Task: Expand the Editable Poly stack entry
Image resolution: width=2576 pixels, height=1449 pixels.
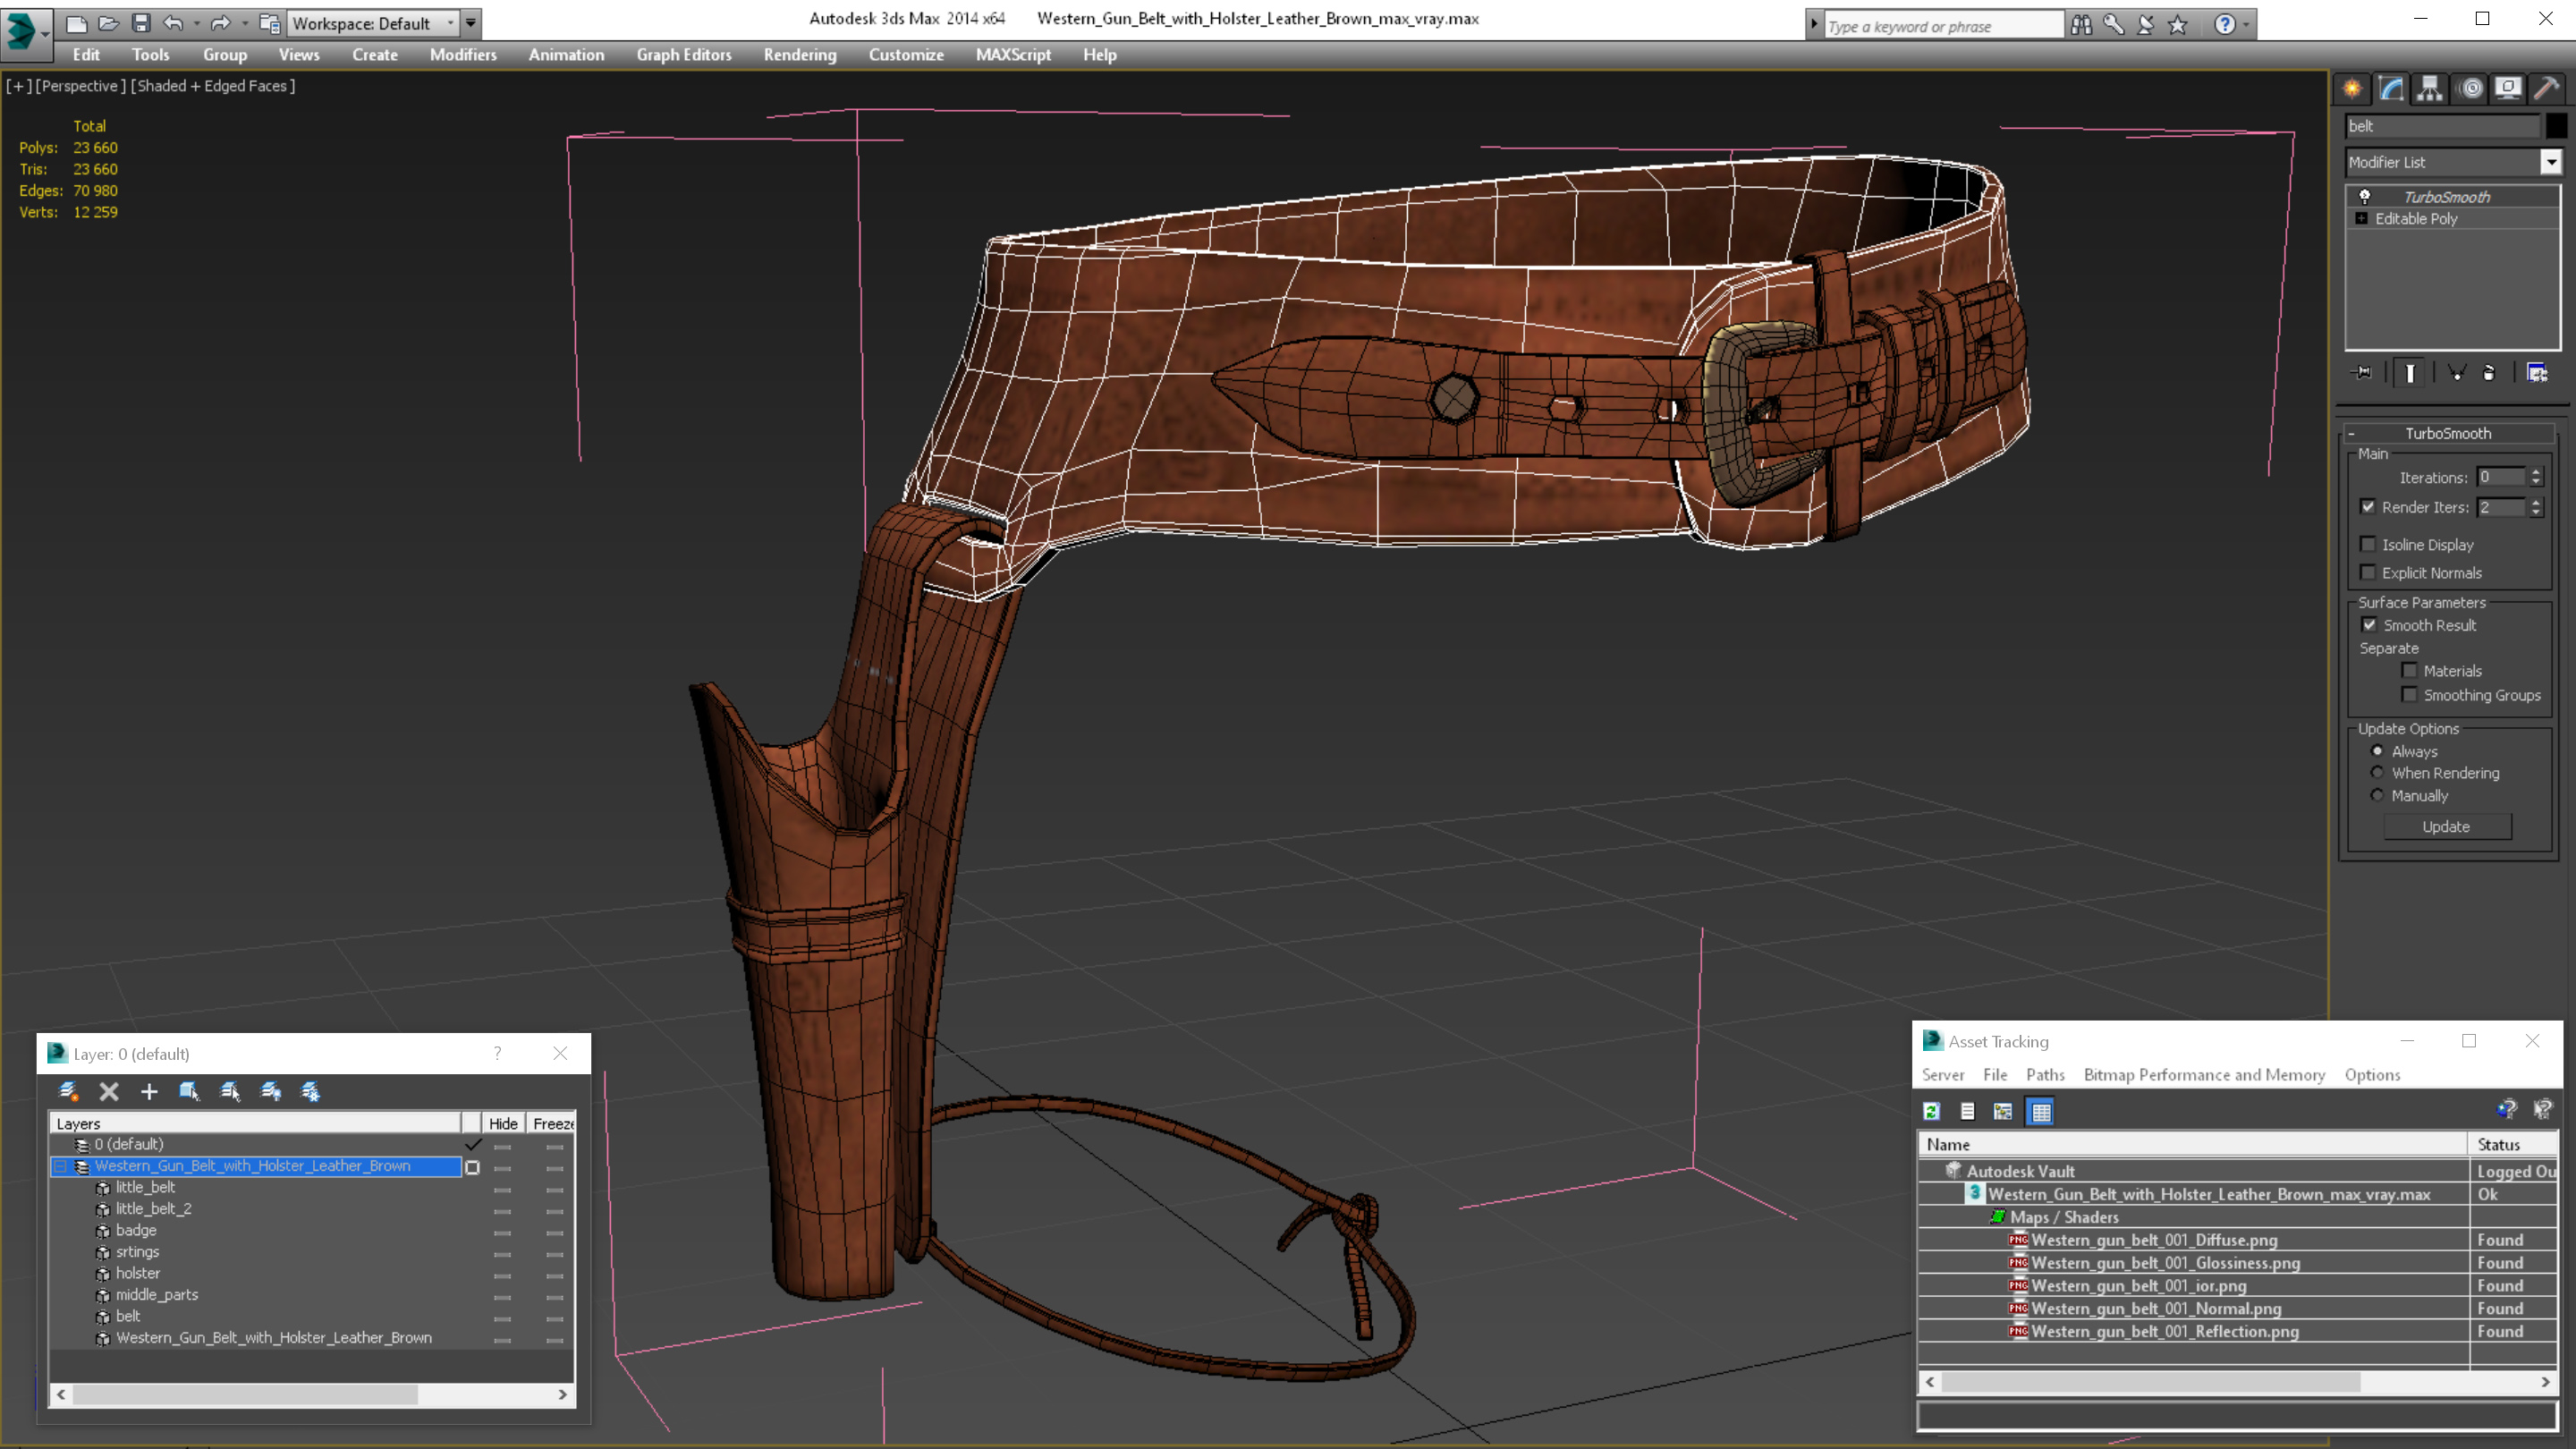Action: (2361, 219)
